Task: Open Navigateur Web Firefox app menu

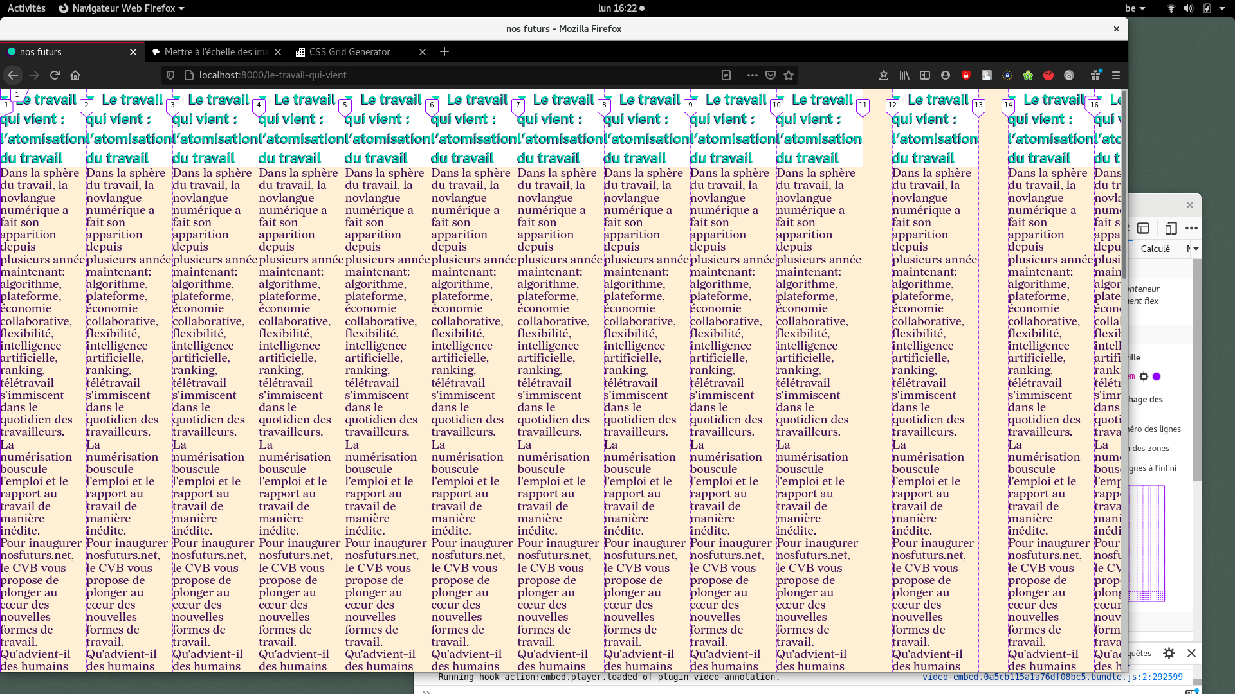Action: pos(122,8)
